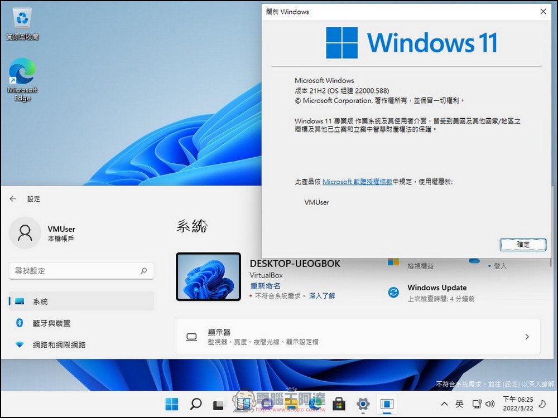This screenshot has height=418, width=558.
Task: Expand the 顯示器 display settings row
Action: [358, 337]
